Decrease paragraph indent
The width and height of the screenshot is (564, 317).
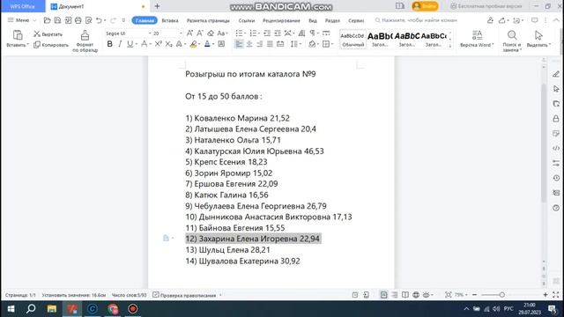[x=267, y=33]
